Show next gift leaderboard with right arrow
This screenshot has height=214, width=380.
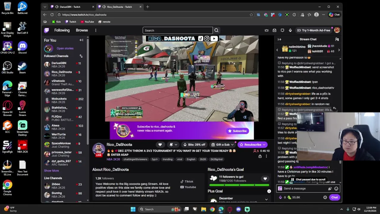[339, 50]
